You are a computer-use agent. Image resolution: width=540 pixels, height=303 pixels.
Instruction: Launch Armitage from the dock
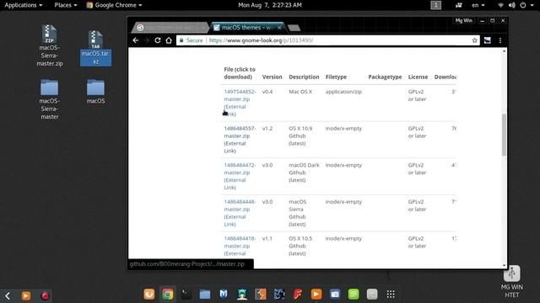click(242, 294)
